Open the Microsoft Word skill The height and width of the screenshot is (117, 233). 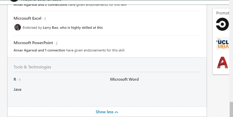124,79
